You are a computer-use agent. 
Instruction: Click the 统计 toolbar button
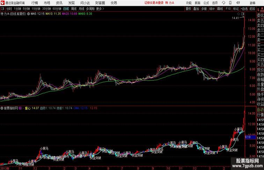(x=212, y=9)
